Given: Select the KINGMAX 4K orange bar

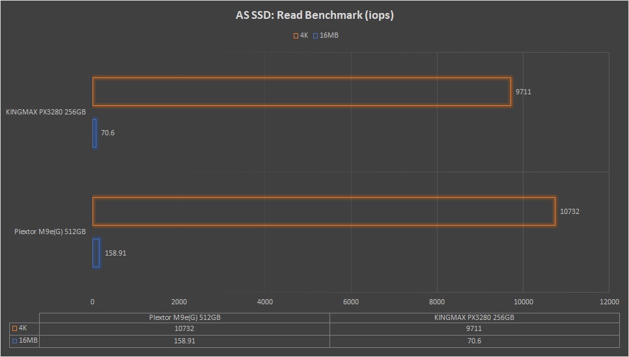Looking at the screenshot, I should (301, 92).
